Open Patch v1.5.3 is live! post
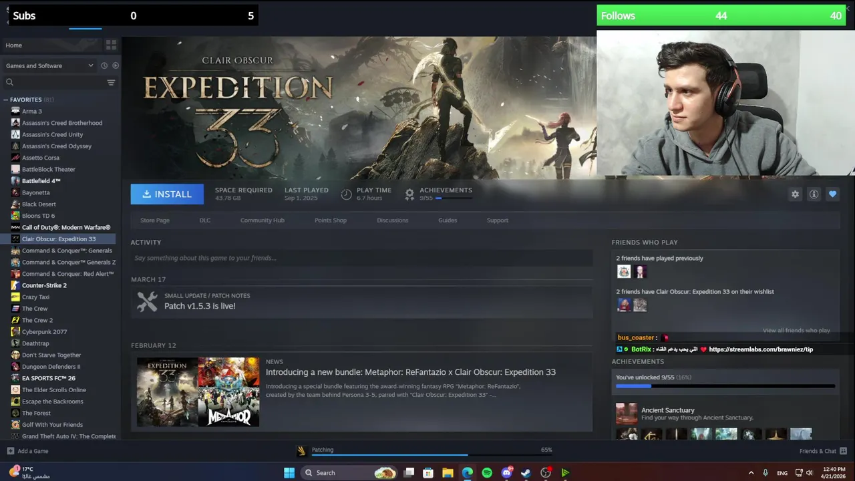The width and height of the screenshot is (855, 481). (x=200, y=306)
